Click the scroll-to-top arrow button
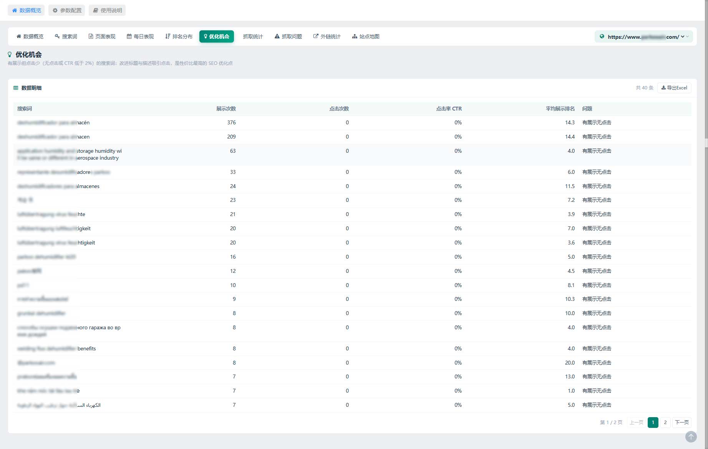This screenshot has width=708, height=449. [691, 437]
